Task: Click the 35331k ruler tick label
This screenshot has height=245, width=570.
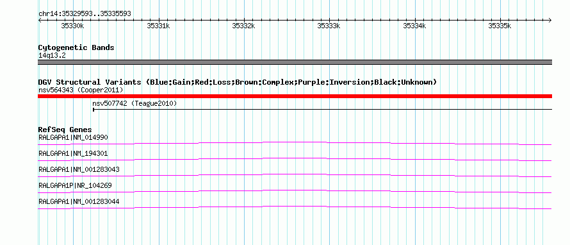Action: coord(158,26)
